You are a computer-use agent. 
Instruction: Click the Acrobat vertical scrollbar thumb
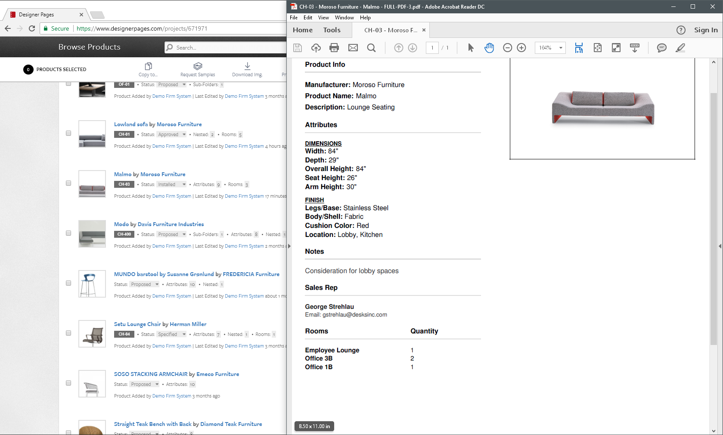[x=714, y=219]
